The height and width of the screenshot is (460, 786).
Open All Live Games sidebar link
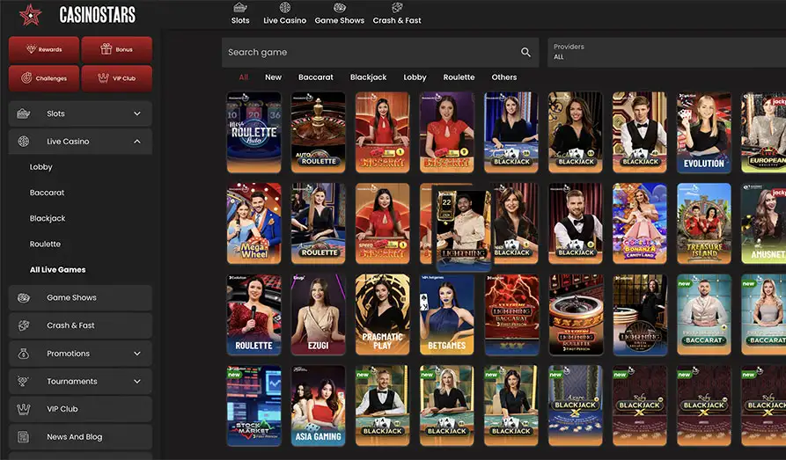57,270
